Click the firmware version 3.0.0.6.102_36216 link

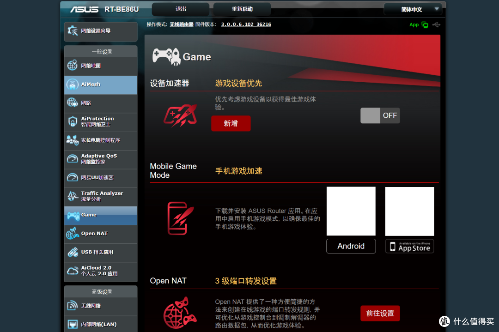[246, 24]
